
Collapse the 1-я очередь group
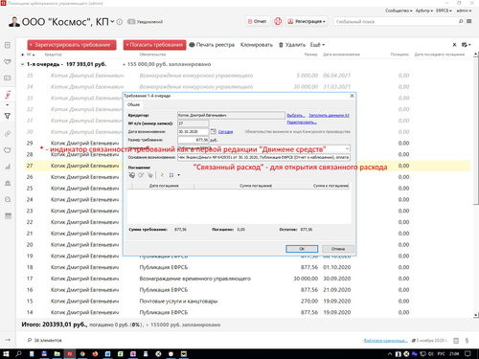22,64
